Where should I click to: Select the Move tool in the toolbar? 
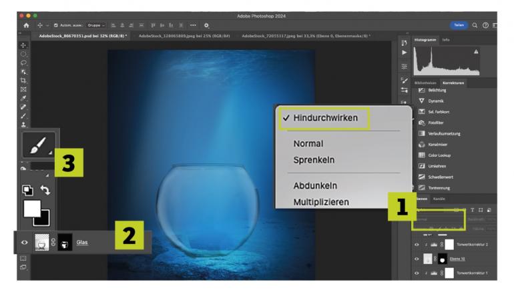[x=23, y=45]
